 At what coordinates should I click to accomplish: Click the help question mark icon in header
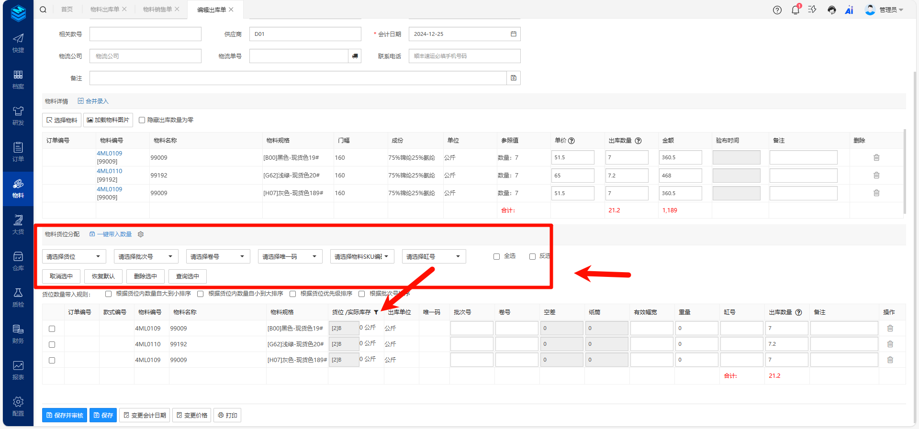coord(777,10)
